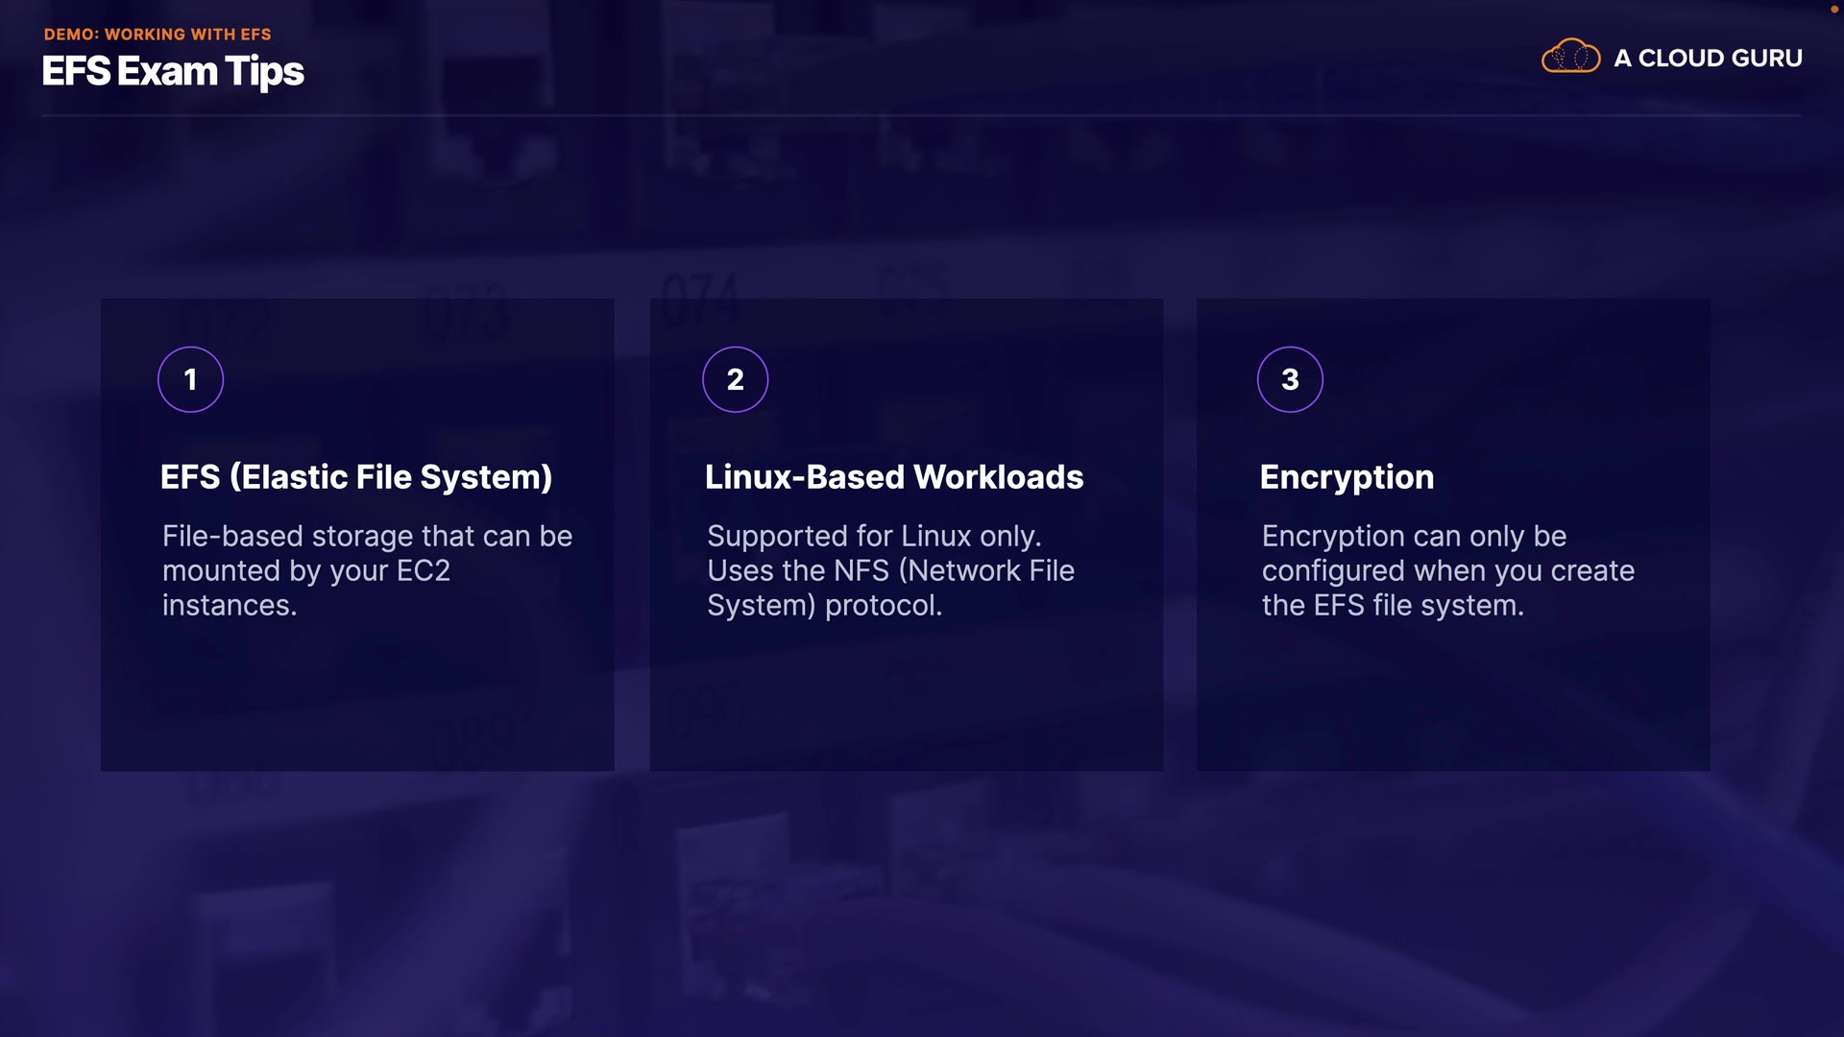Click the small orange dot at top-right corner
The height and width of the screenshot is (1037, 1844).
tap(1833, 9)
